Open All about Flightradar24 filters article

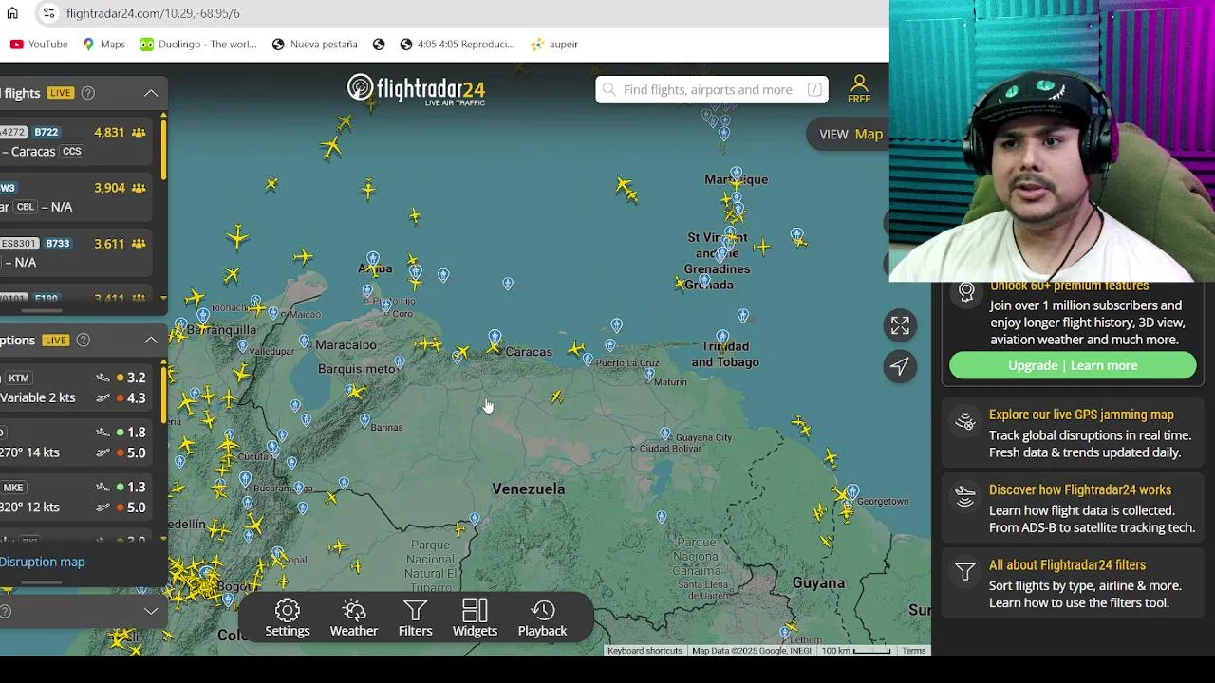(x=1067, y=564)
